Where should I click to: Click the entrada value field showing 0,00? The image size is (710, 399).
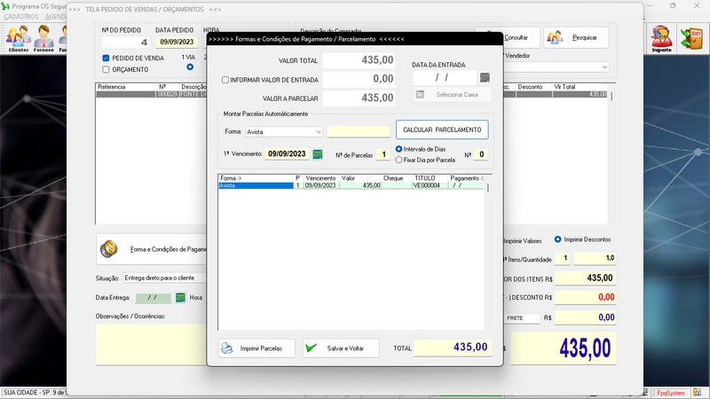(x=359, y=79)
